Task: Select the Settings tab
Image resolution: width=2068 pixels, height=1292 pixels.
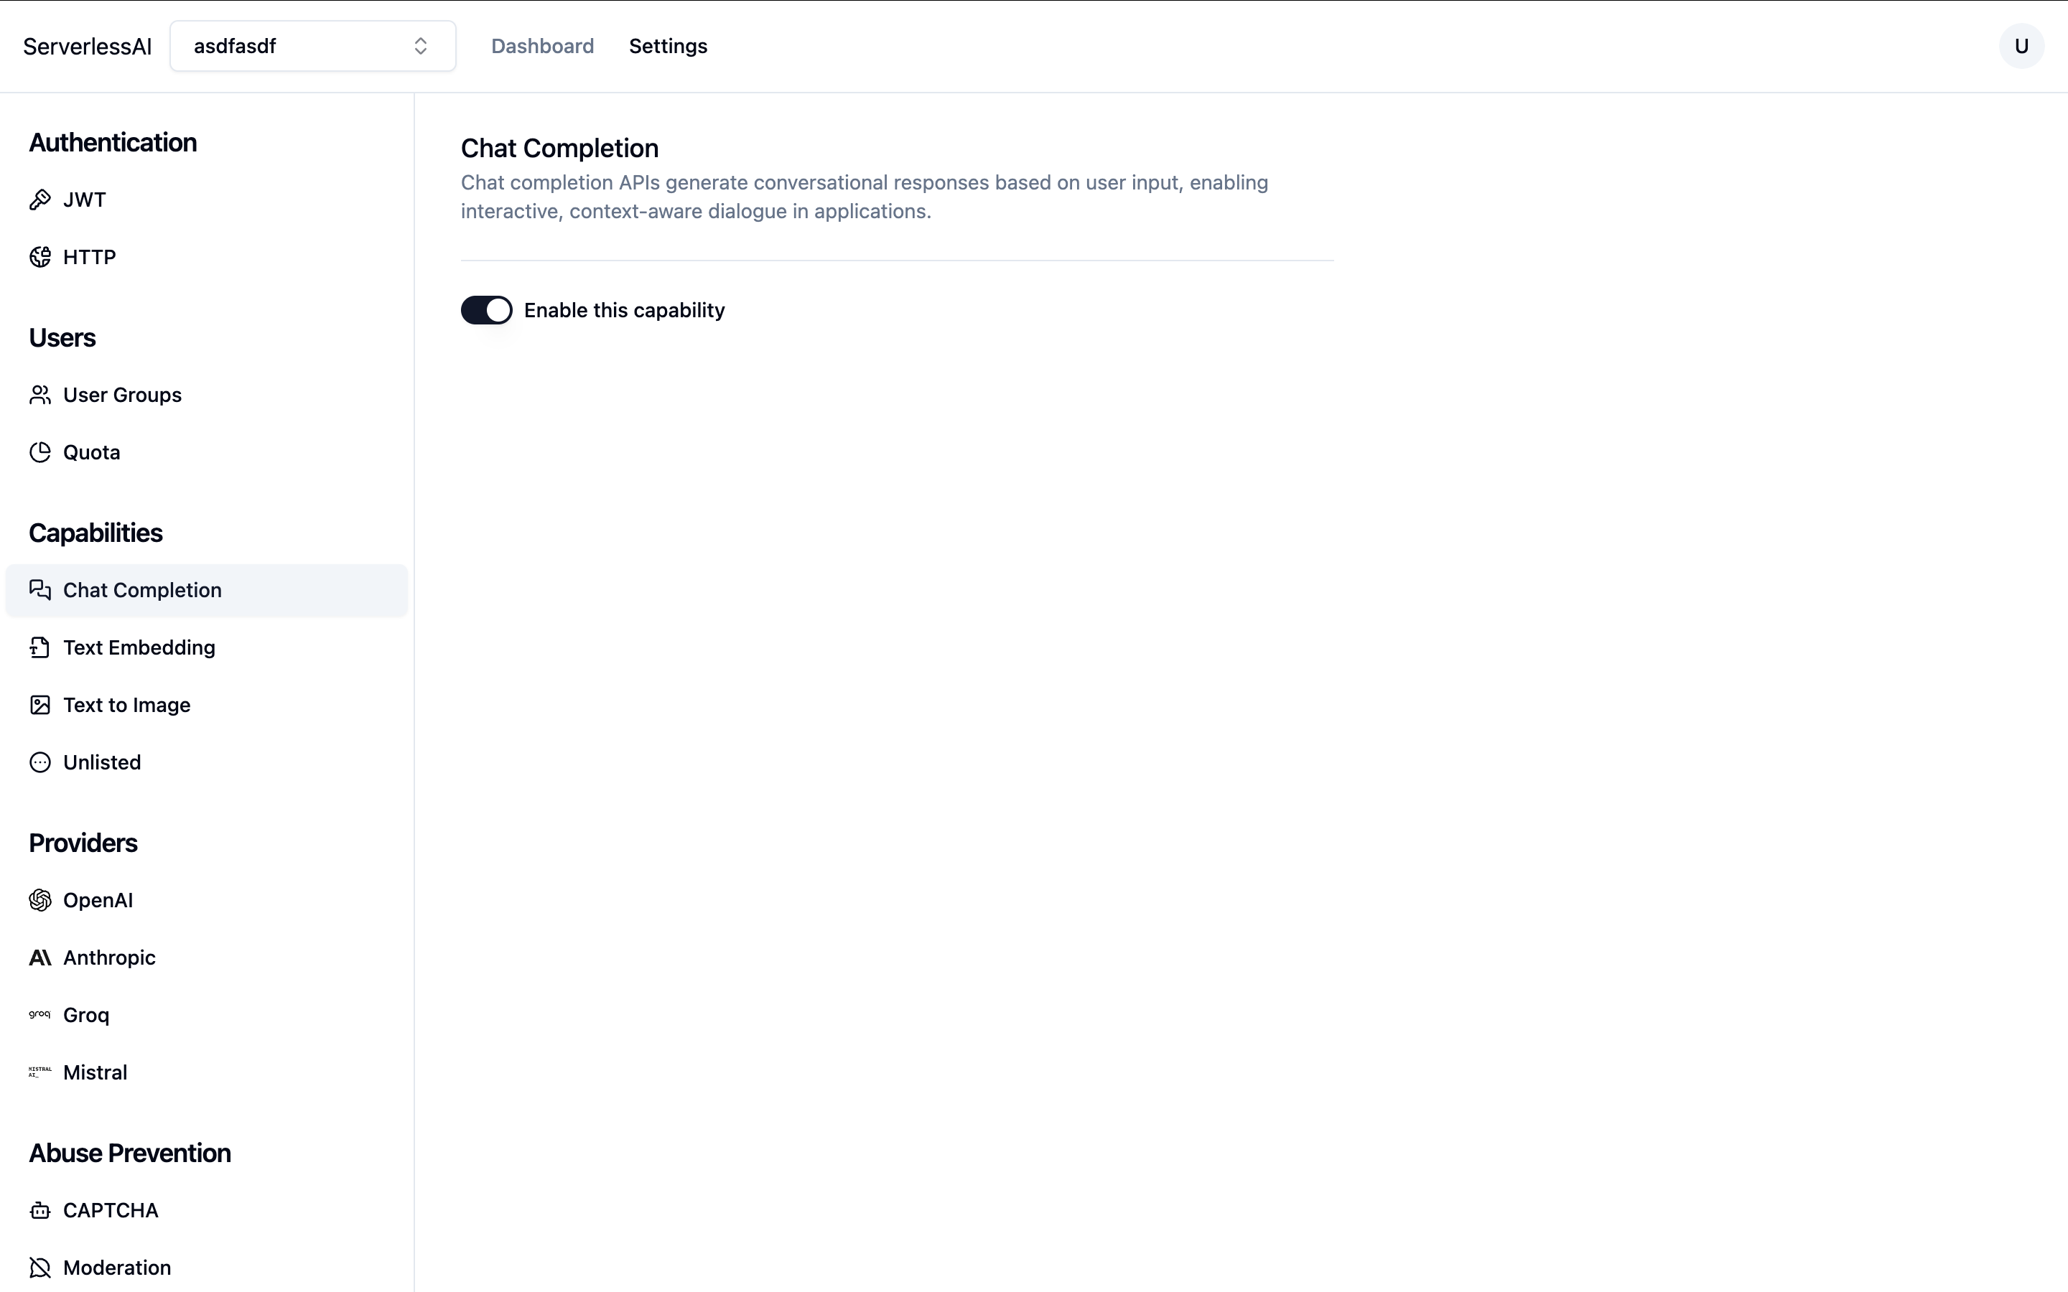Action: tap(667, 46)
